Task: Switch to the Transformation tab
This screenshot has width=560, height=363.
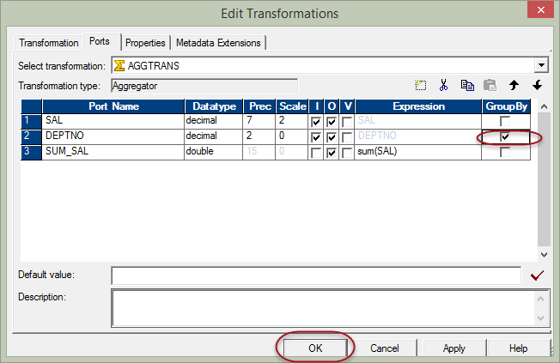Action: pos(48,42)
